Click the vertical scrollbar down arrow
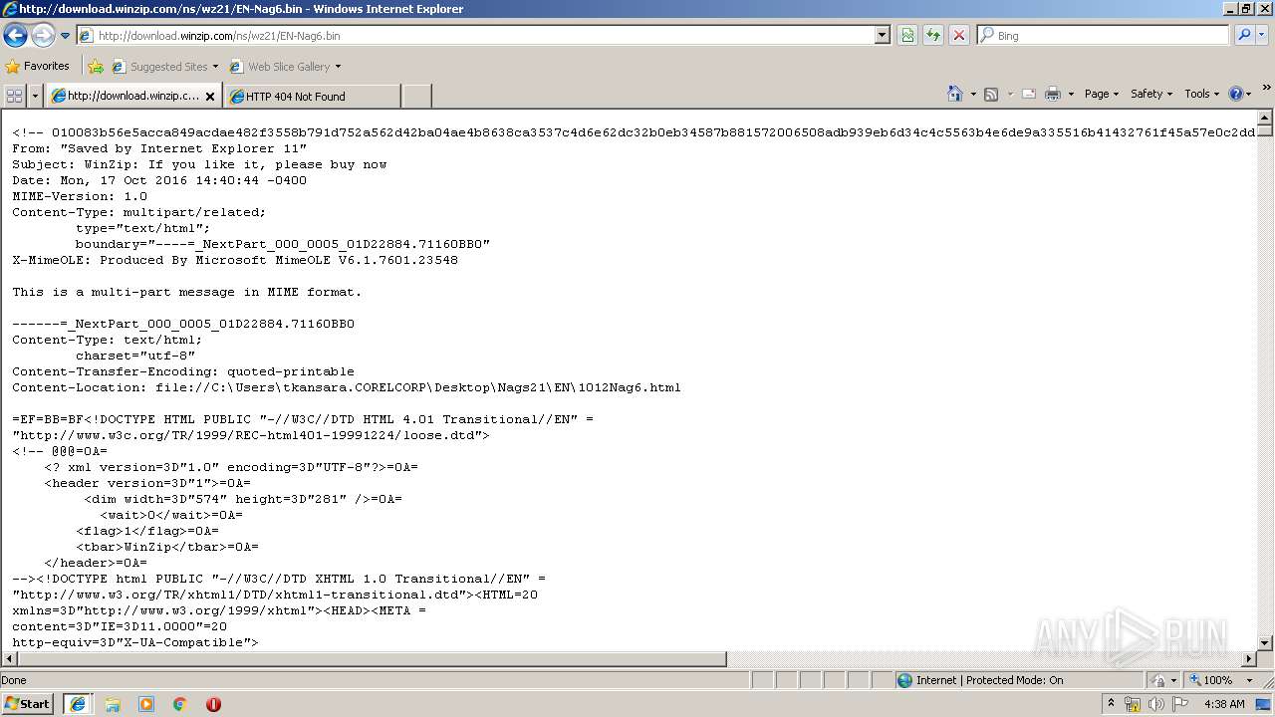This screenshot has width=1275, height=717. 1265,643
